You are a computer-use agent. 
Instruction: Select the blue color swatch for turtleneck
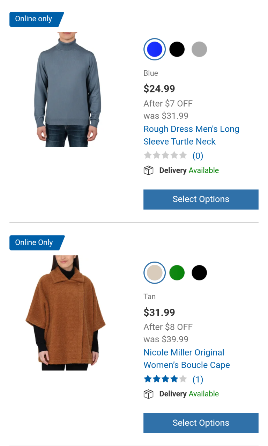click(155, 49)
